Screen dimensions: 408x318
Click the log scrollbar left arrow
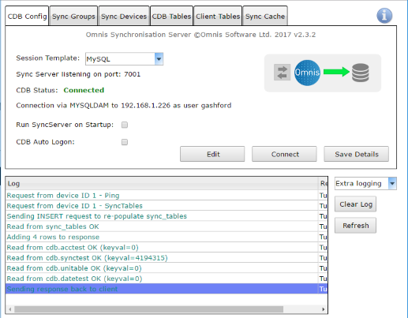coord(10,309)
